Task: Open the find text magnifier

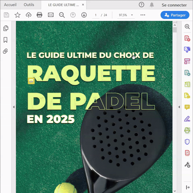Action: (x=62, y=15)
